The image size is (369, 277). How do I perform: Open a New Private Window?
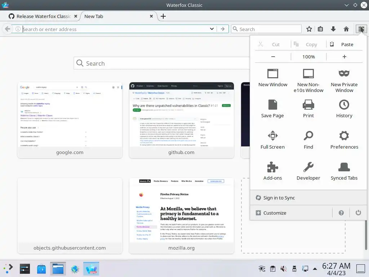(344, 81)
